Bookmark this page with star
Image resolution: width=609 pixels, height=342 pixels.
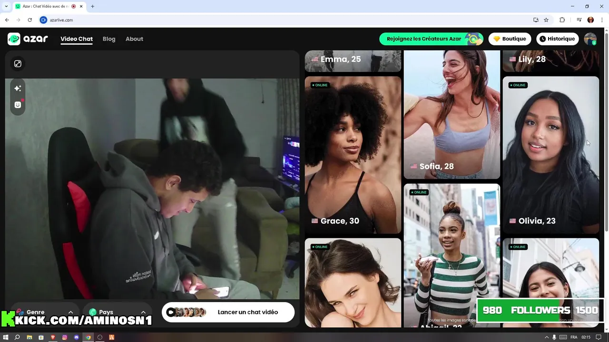tap(546, 20)
